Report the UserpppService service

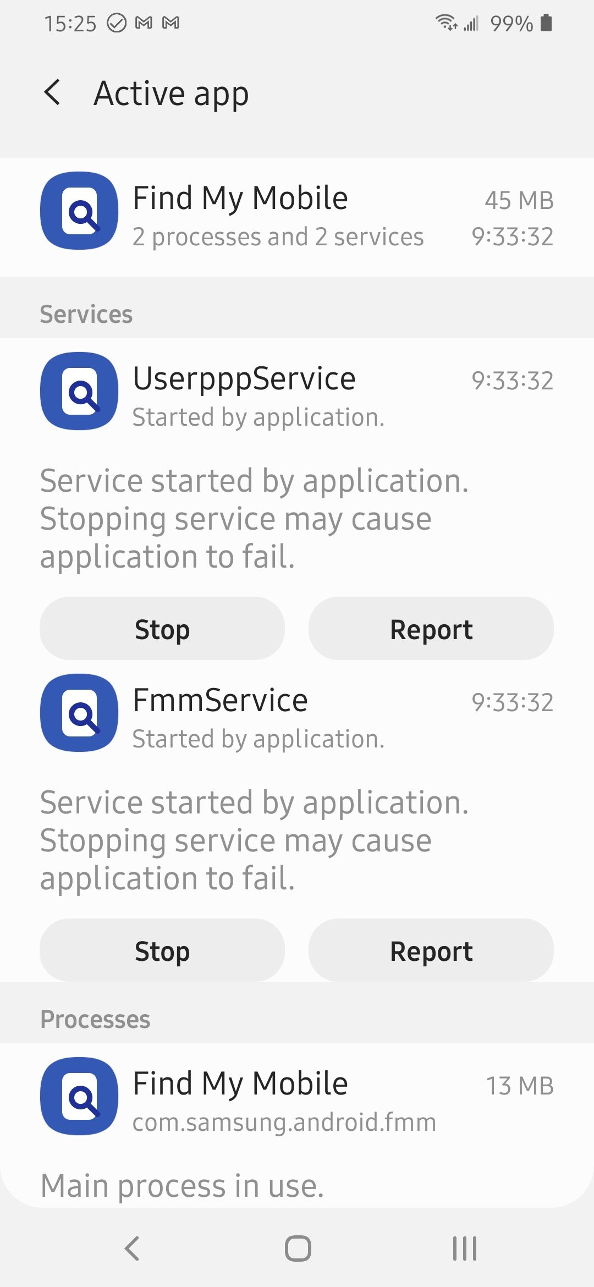[431, 629]
